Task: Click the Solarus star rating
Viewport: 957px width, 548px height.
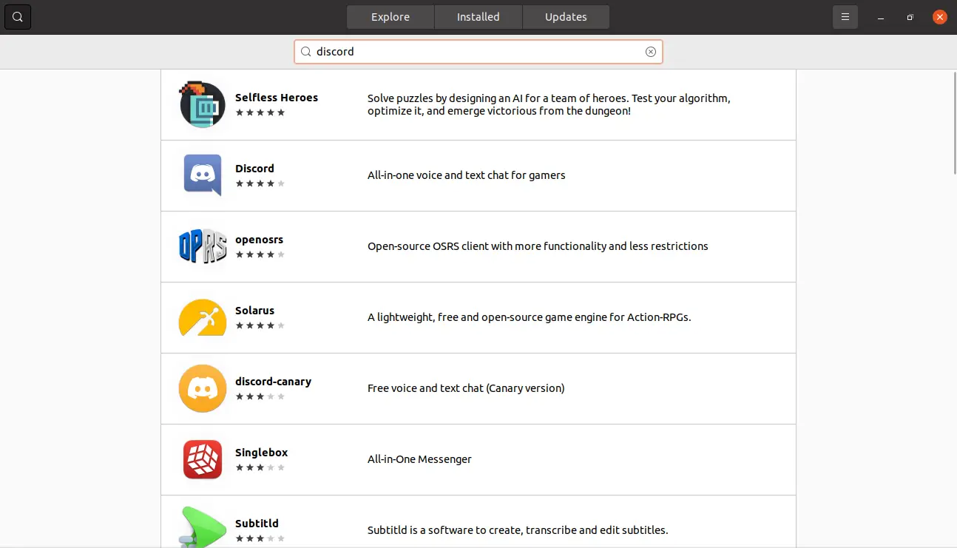Action: tap(260, 325)
